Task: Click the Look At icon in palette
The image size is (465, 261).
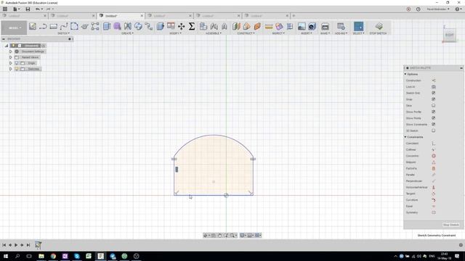Action: [433, 87]
